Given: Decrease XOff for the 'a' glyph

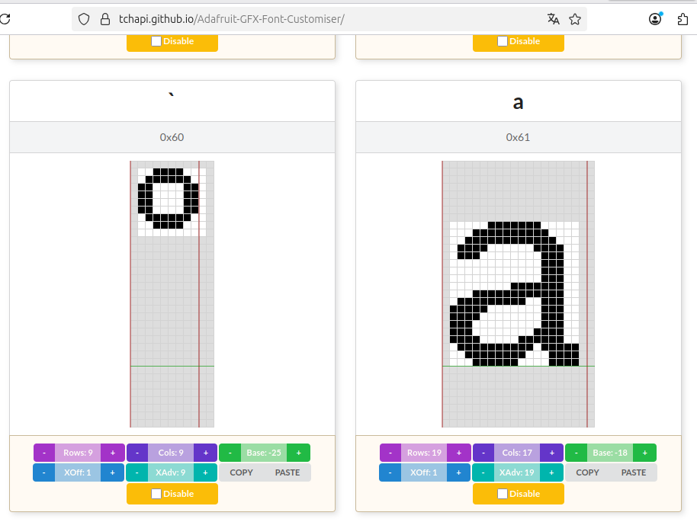Looking at the screenshot, I should pos(390,472).
